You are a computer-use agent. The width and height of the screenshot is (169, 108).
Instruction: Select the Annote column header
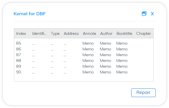tap(89, 33)
